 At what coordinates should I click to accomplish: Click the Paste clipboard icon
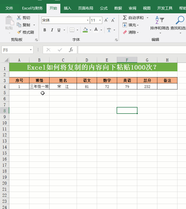tap(10, 20)
